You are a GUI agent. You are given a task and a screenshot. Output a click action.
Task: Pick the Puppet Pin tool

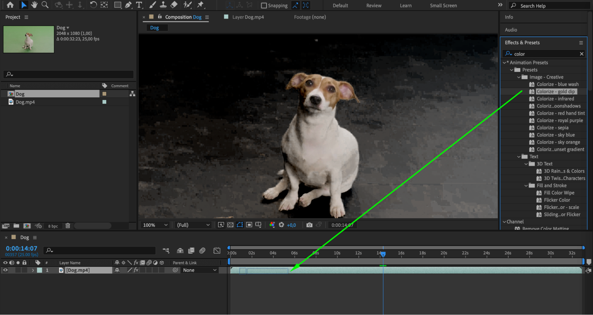[201, 5]
